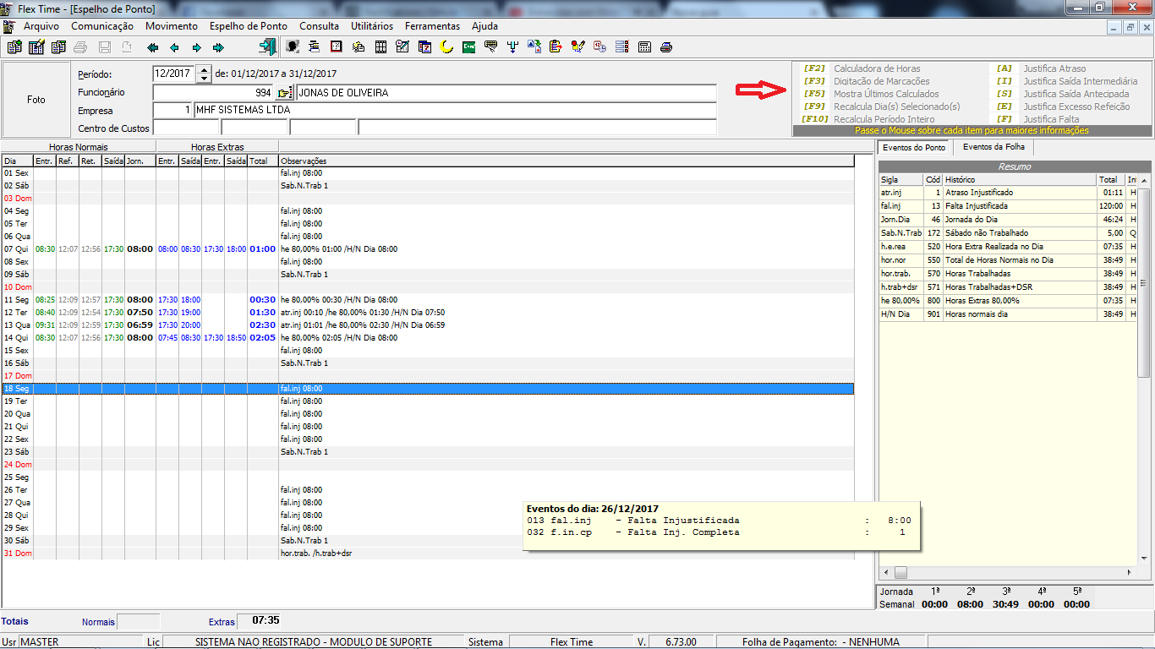
Task: Click the printer icon at toolbar end
Action: pos(666,47)
